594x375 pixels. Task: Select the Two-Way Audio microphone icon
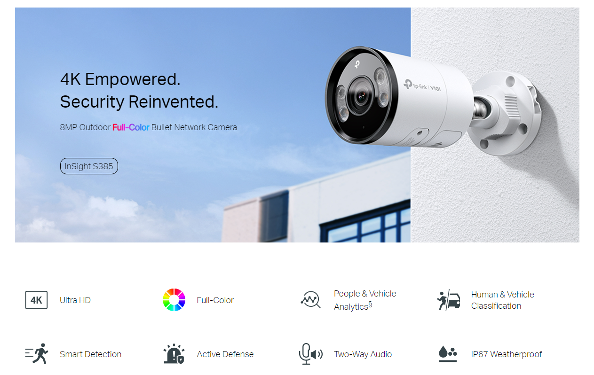[310, 353]
